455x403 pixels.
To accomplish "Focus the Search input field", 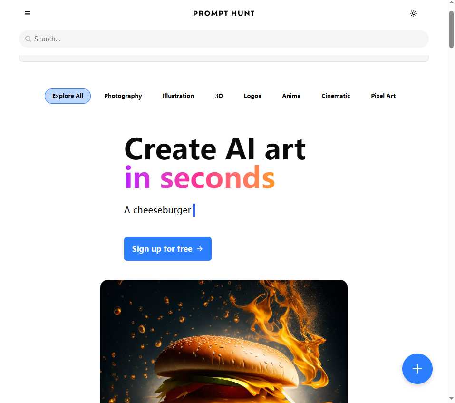I will (x=224, y=39).
